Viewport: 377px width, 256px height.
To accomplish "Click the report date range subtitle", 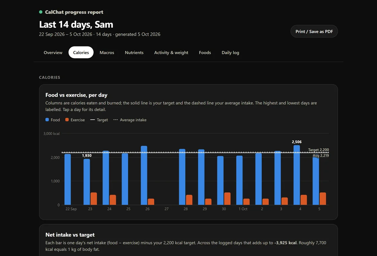I will pyautogui.click(x=100, y=34).
